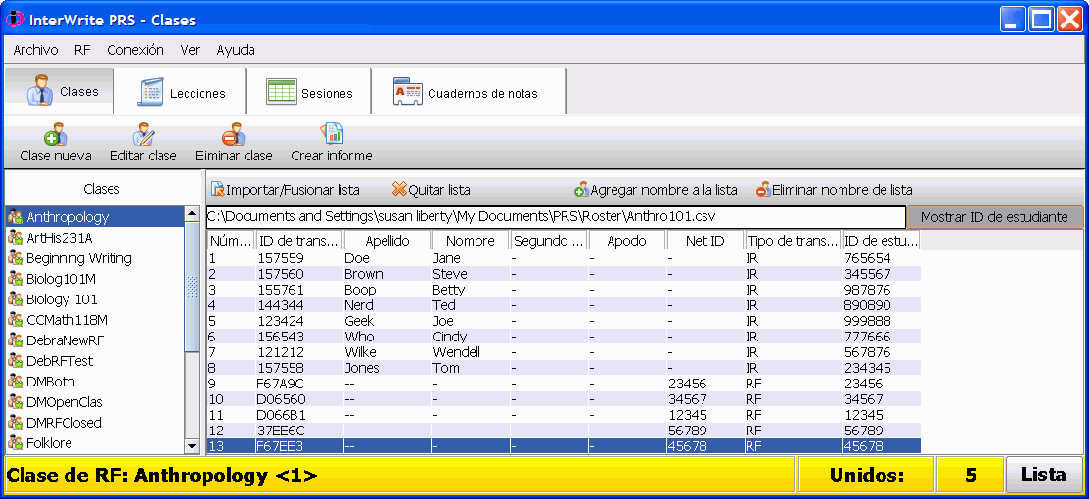Click the Crear informe icon
This screenshot has width=1089, height=499.
[x=332, y=133]
